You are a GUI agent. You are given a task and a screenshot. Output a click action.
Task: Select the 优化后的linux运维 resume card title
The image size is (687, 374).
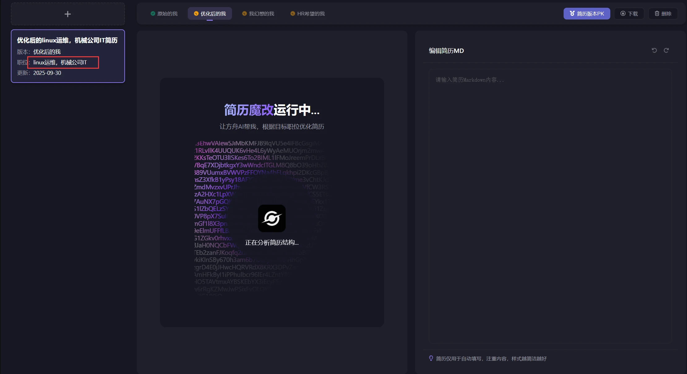(x=67, y=40)
